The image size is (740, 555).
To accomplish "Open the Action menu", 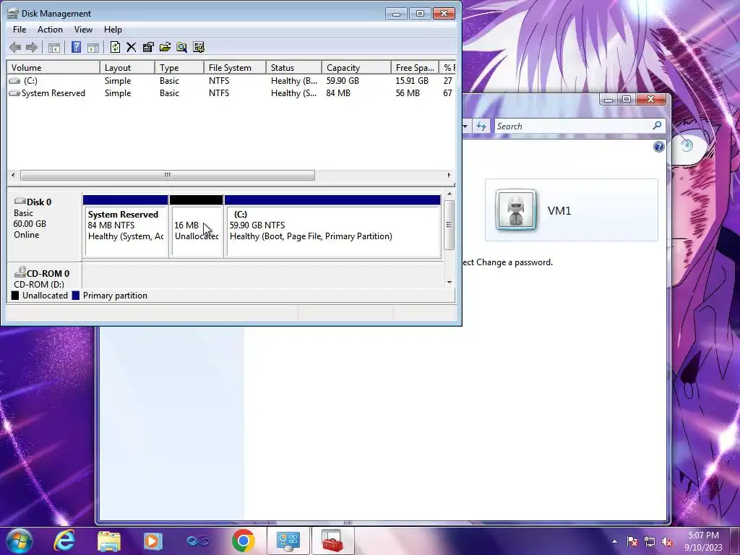I will (x=50, y=30).
